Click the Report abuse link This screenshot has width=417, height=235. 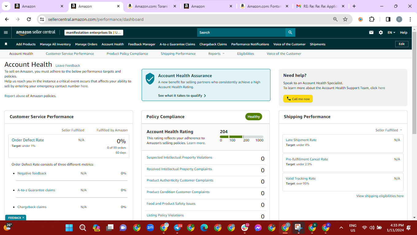click(x=15, y=96)
